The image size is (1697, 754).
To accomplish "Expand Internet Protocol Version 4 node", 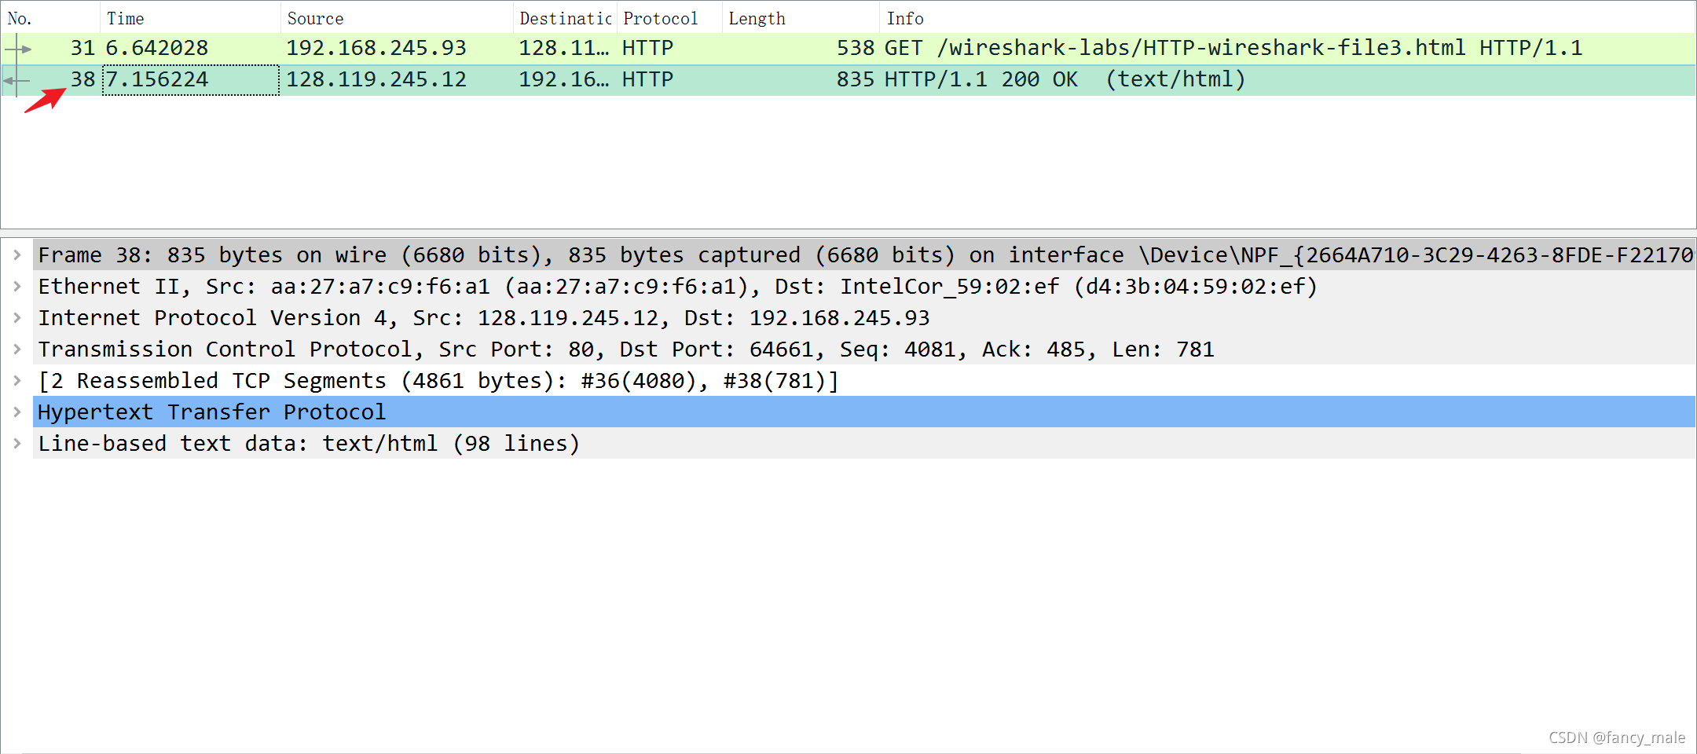I will click(x=17, y=317).
